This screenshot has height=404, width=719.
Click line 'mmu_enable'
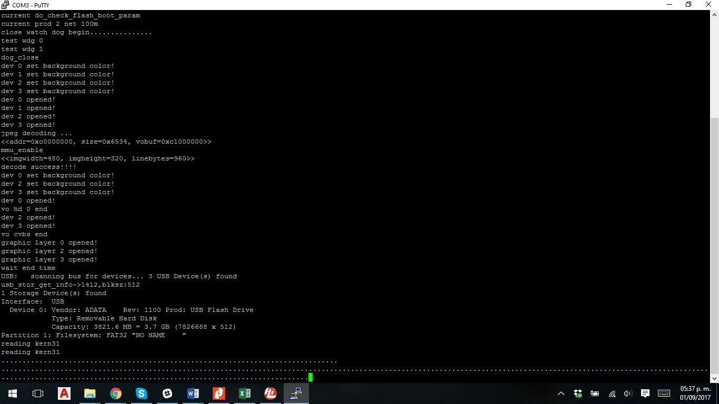point(22,150)
